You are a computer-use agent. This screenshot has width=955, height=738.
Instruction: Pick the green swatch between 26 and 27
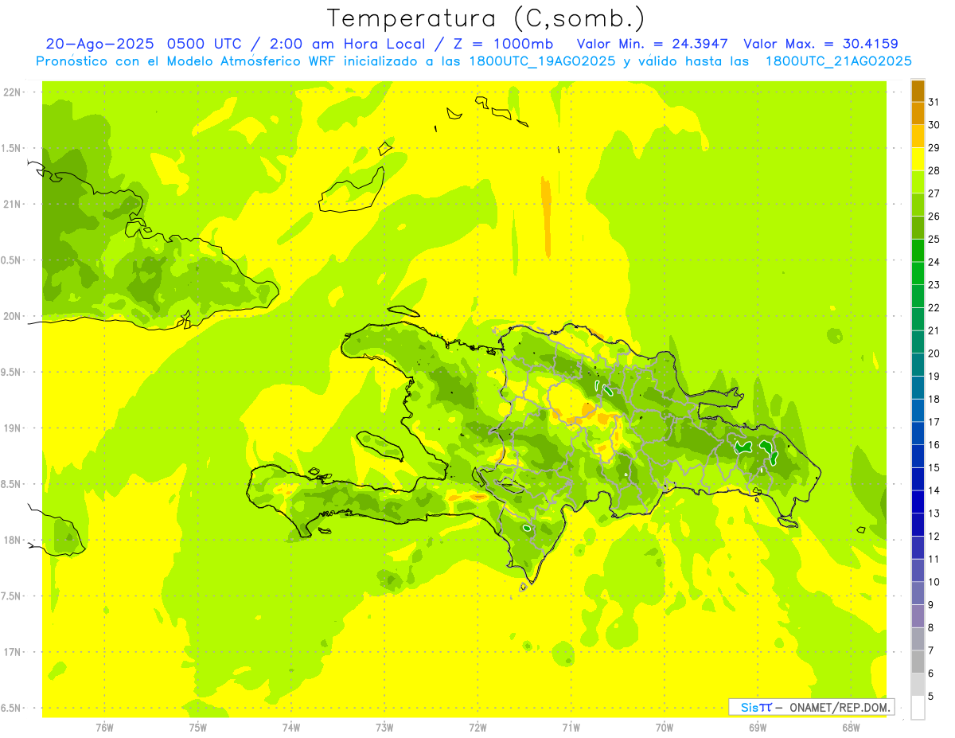pyautogui.click(x=918, y=205)
